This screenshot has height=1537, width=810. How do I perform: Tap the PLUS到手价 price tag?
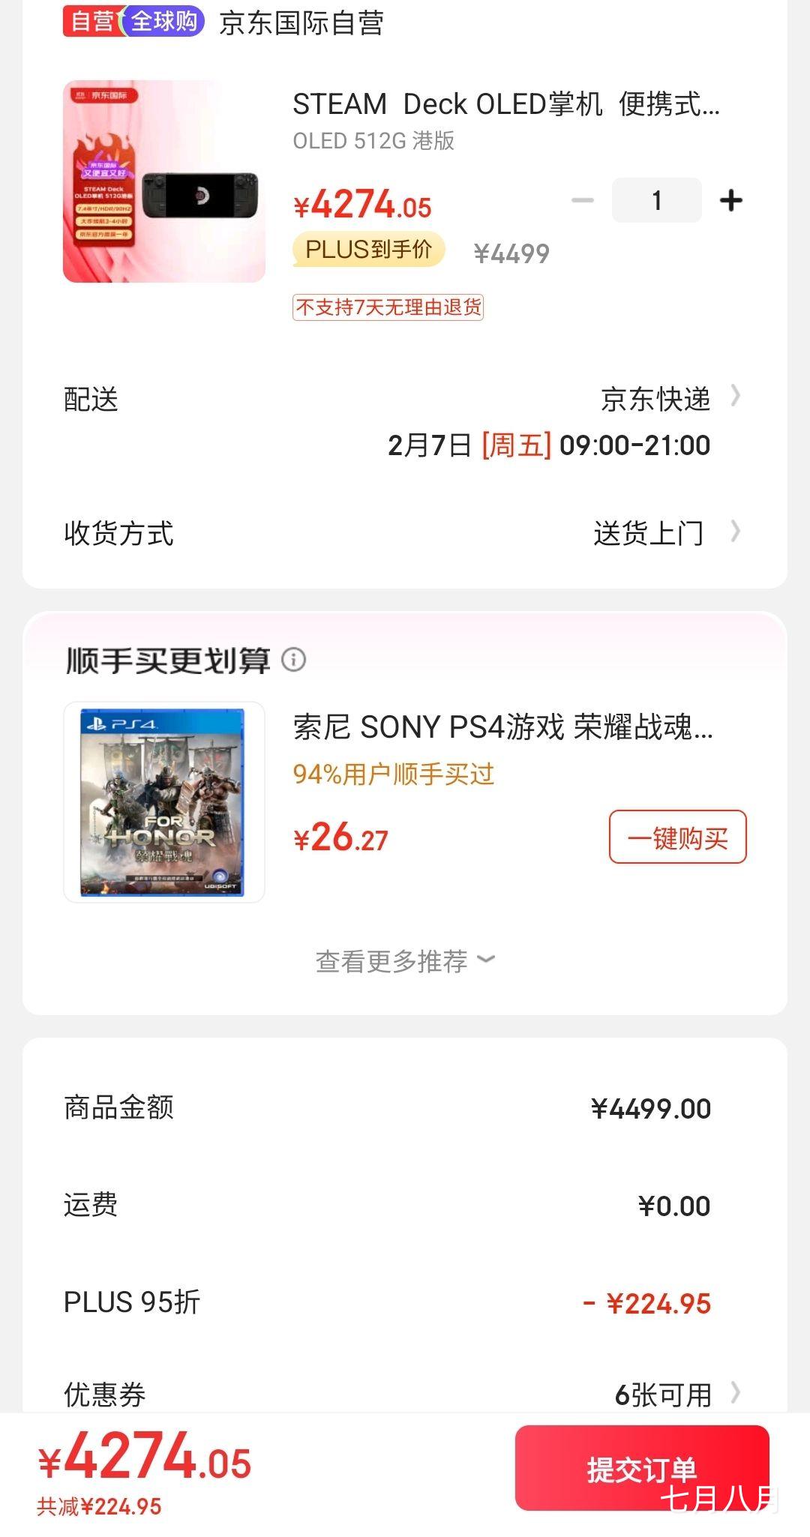coord(368,250)
